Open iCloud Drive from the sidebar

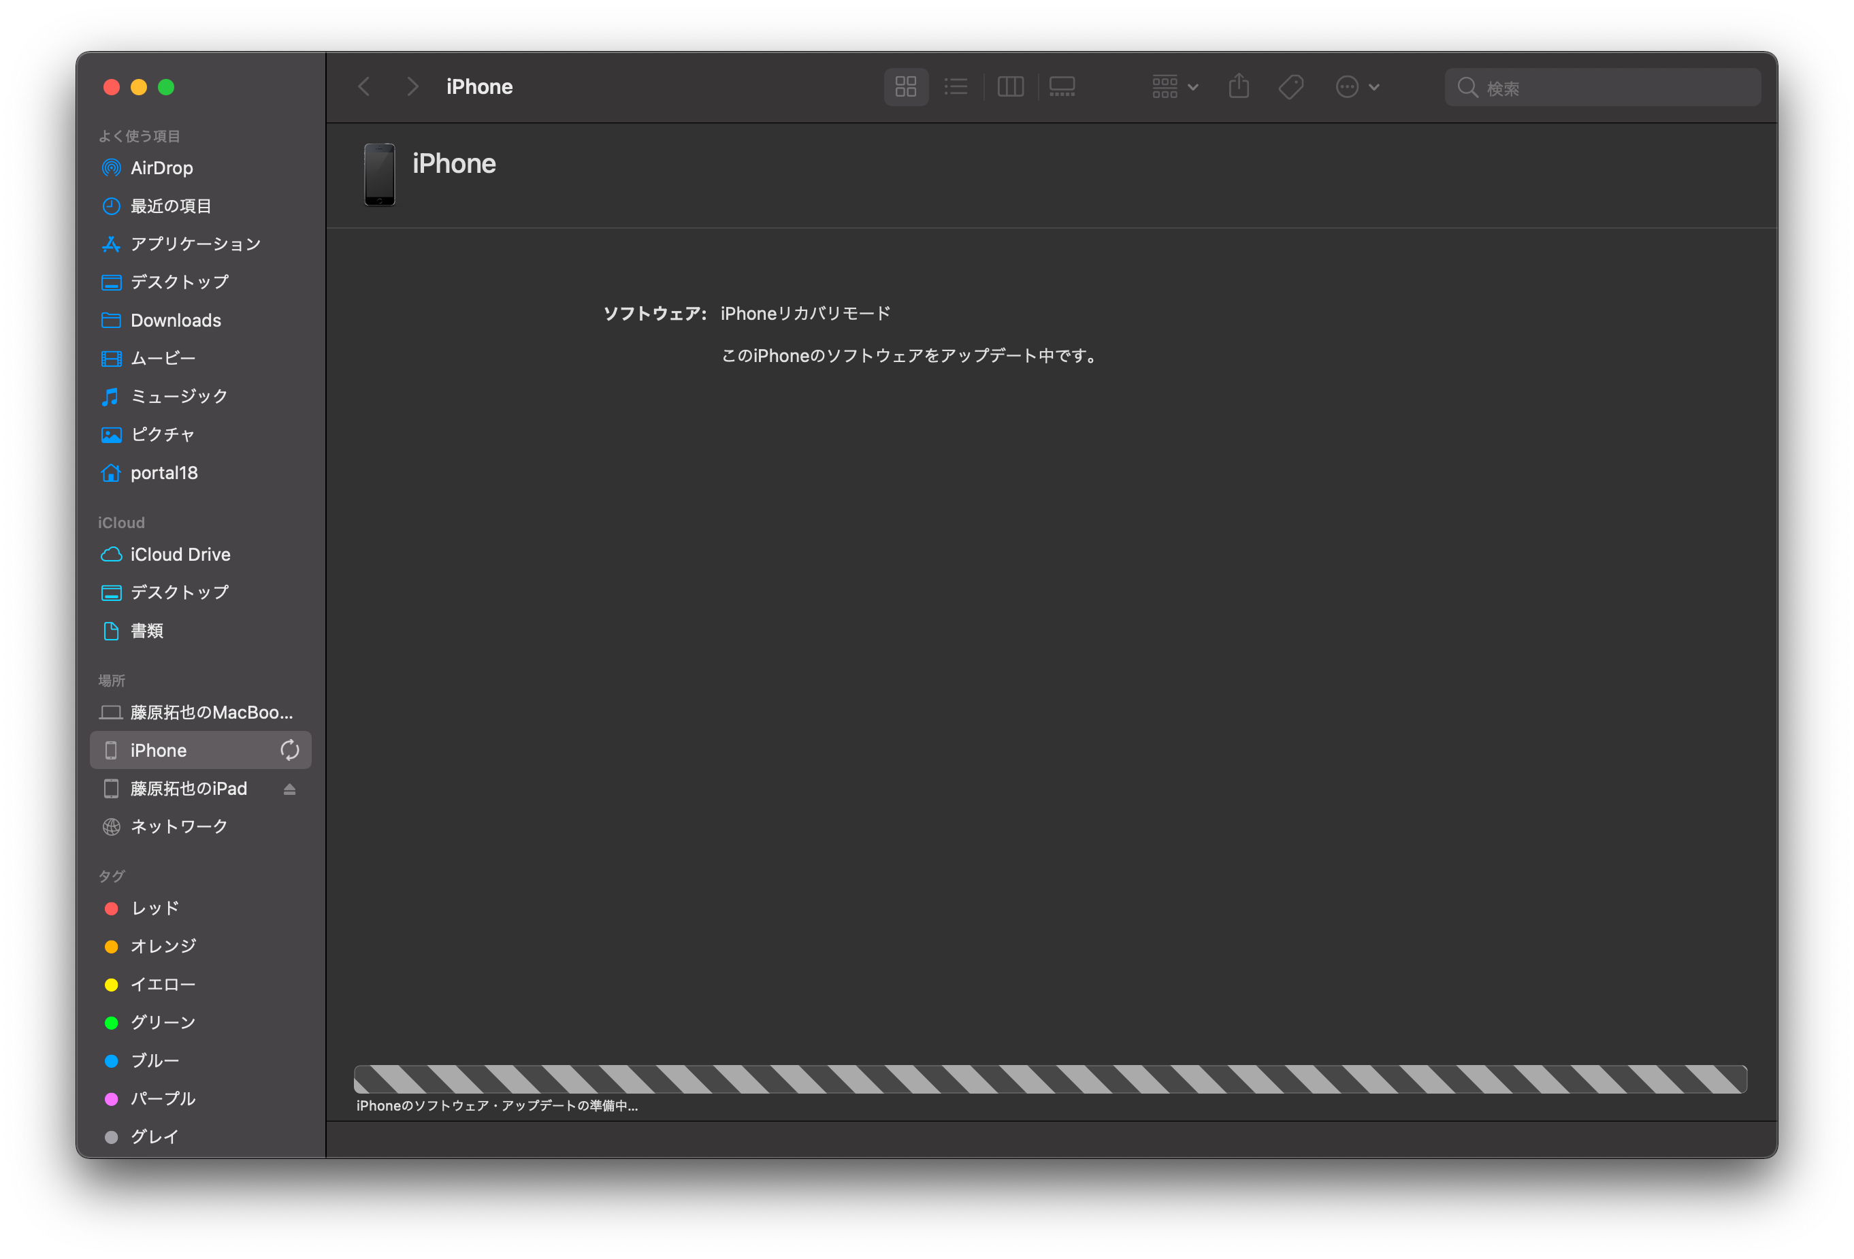click(180, 554)
